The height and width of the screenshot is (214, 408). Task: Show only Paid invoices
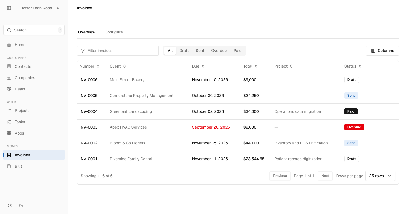click(x=237, y=51)
